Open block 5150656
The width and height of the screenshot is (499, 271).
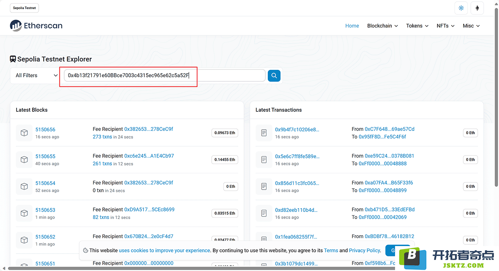(x=45, y=130)
